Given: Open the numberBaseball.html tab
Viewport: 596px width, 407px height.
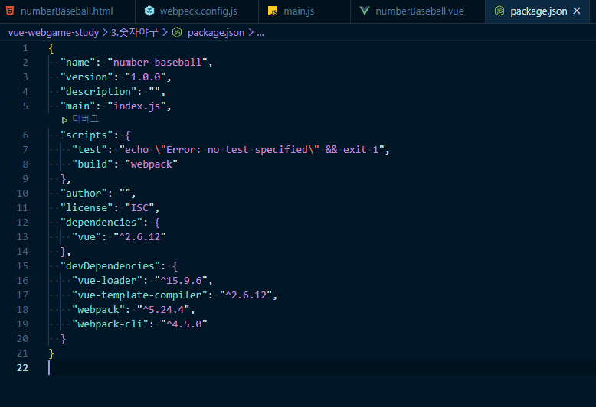Looking at the screenshot, I should (67, 11).
